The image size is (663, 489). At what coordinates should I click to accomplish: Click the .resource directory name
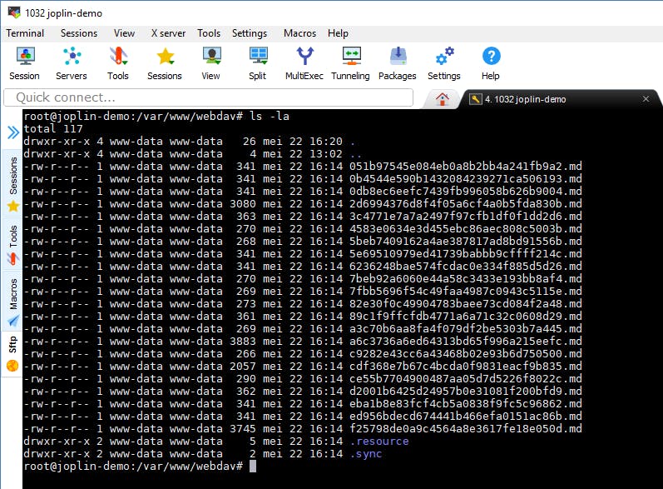379,442
